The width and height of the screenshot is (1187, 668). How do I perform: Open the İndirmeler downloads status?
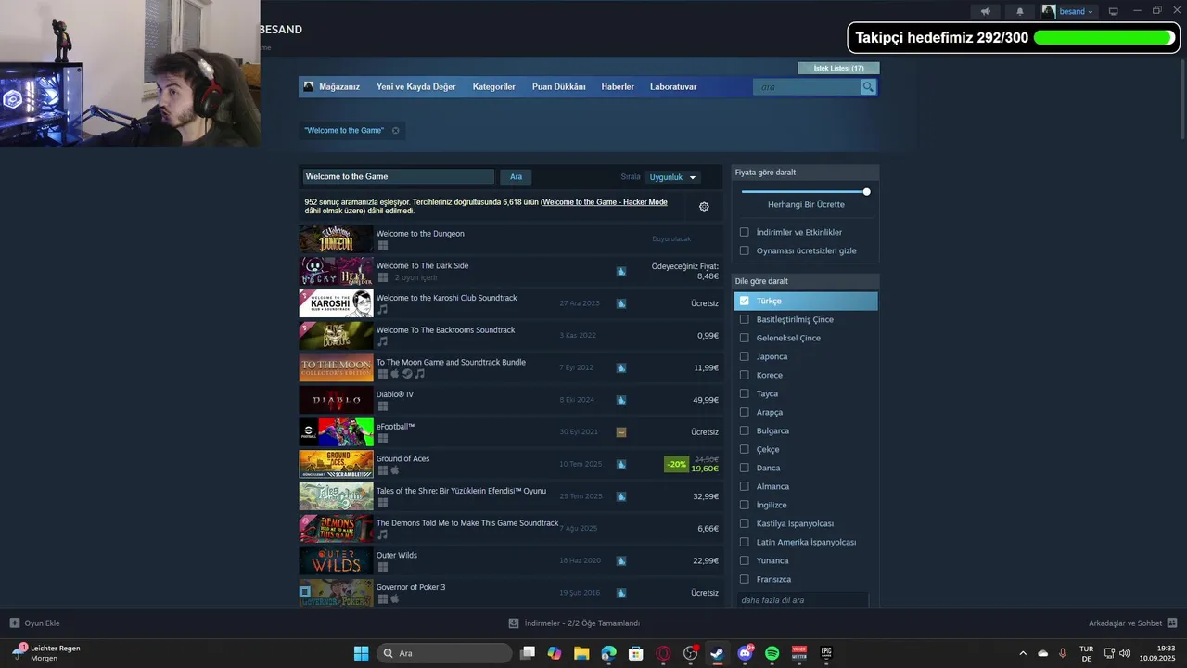click(x=575, y=623)
